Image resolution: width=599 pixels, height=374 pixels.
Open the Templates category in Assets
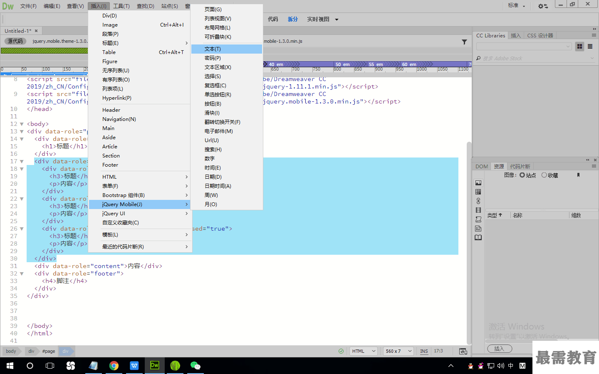(x=478, y=229)
